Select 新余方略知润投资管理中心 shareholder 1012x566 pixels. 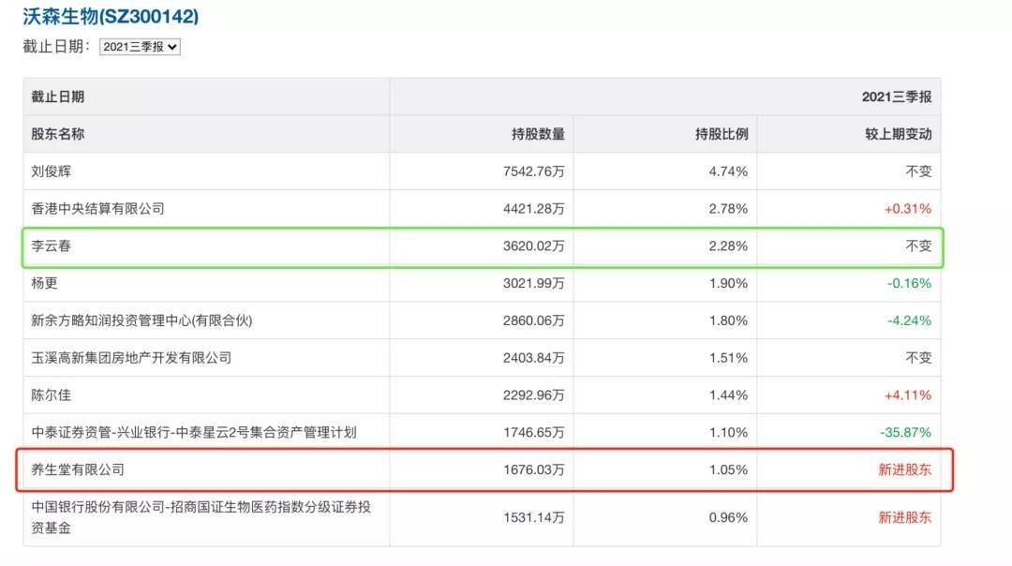click(x=142, y=320)
